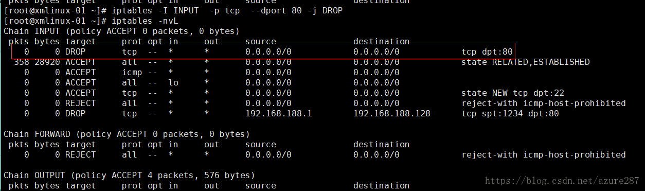Click 'ACCEPT' target in the dpt:22 row

point(81,93)
